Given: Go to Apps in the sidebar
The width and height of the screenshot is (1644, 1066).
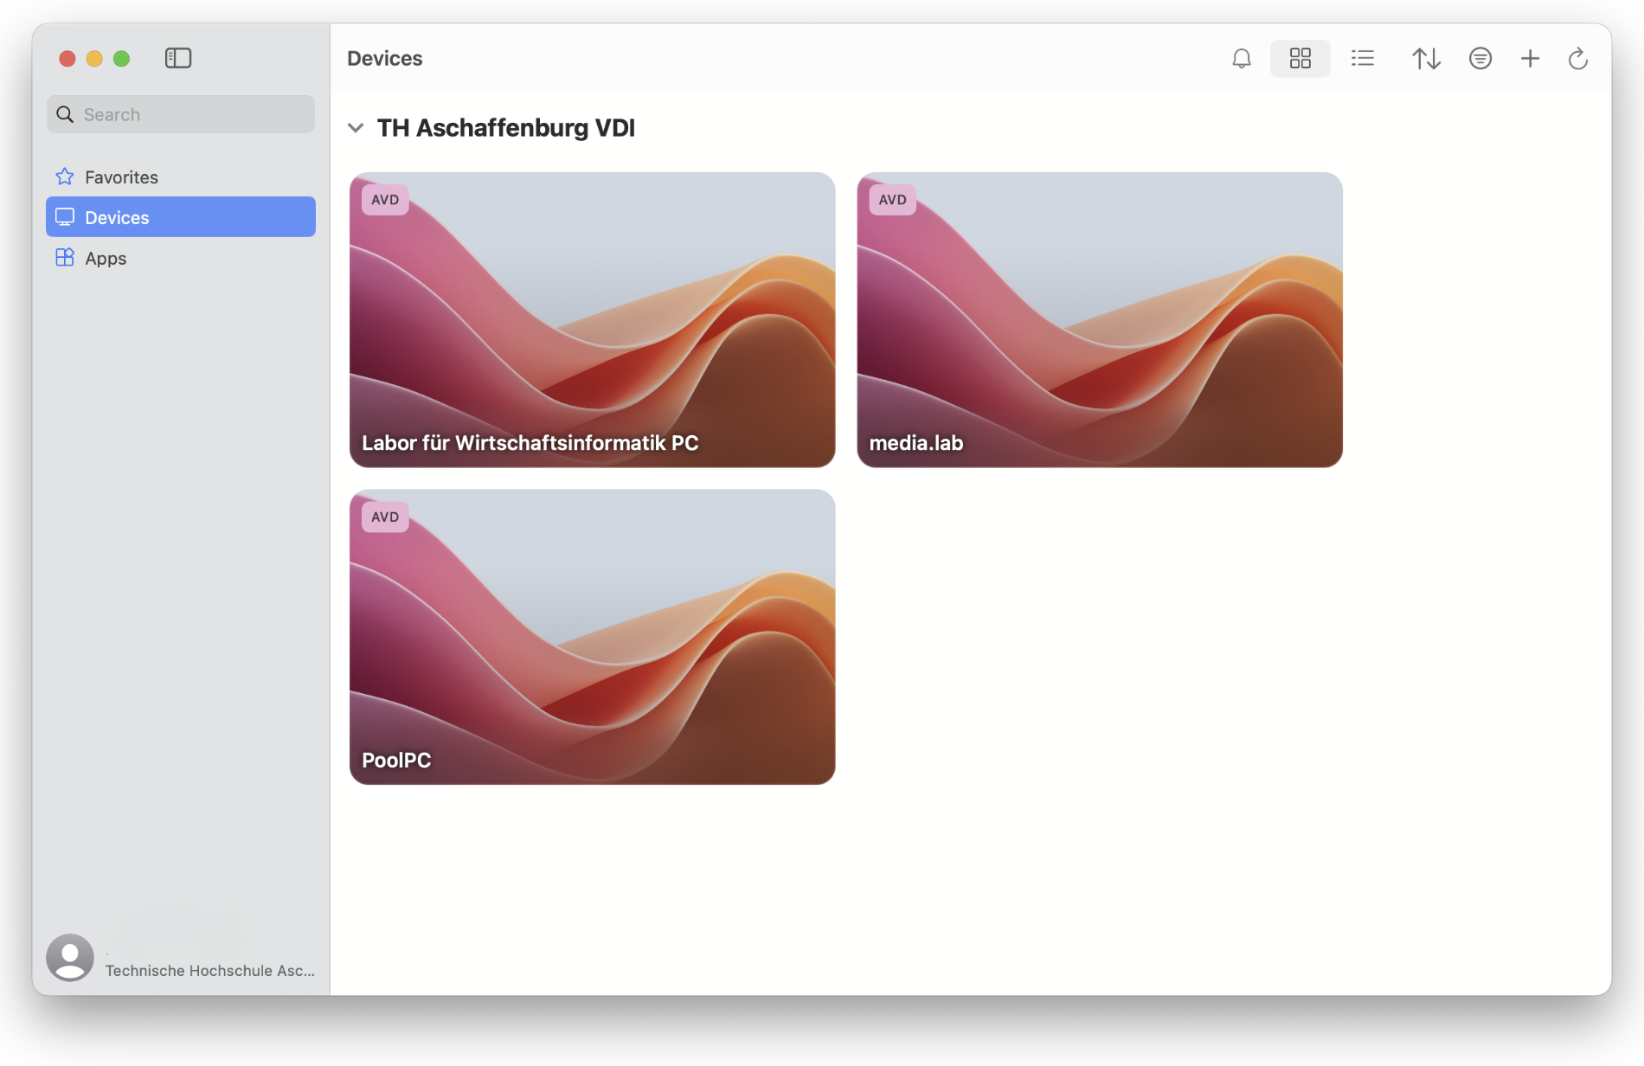Looking at the screenshot, I should tap(106, 259).
